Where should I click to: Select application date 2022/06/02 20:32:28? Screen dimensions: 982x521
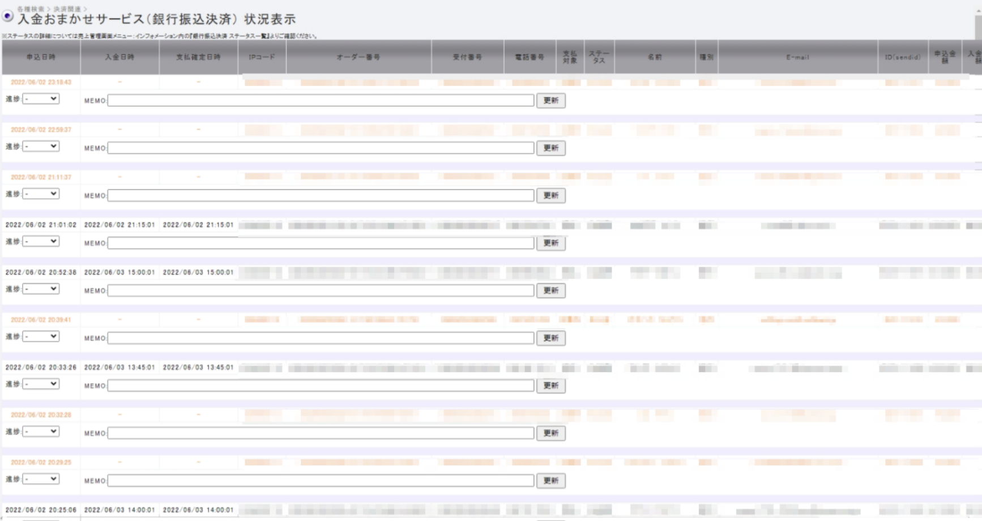[41, 415]
